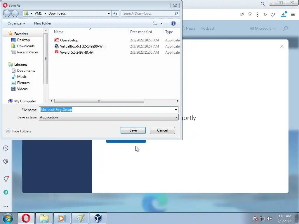299x224 pixels.
Task: Take a snapshot with Opera camera icon
Action: (x=250, y=15)
